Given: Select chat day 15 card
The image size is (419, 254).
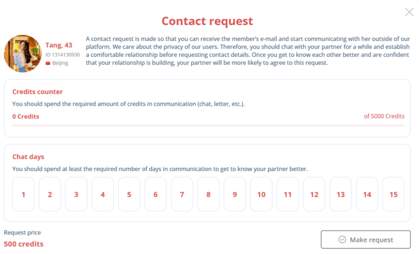Looking at the screenshot, I should click(393, 194).
